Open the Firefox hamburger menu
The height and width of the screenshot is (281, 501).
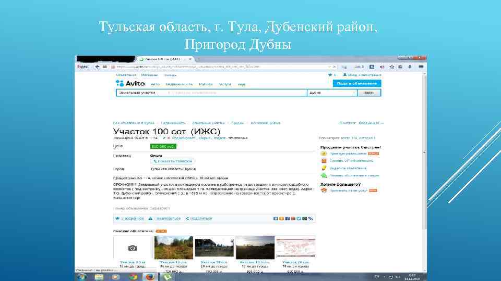click(421, 67)
